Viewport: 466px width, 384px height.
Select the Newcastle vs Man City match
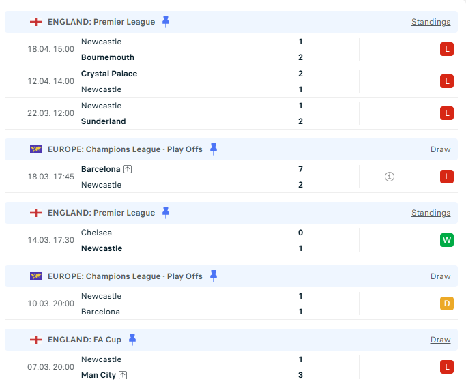point(191,367)
